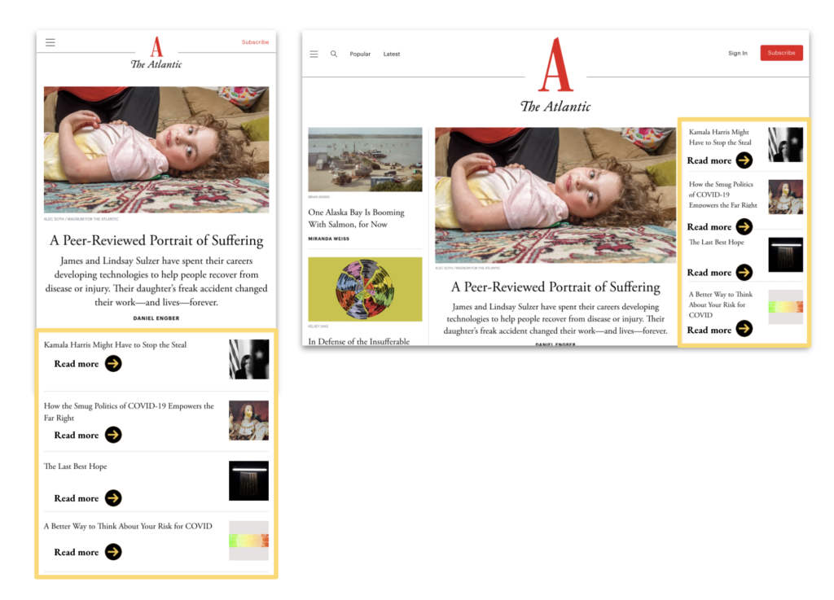Click Smug Politics painting thumbnail in desktop sidebar
The width and height of the screenshot is (834, 600).
[x=786, y=197]
